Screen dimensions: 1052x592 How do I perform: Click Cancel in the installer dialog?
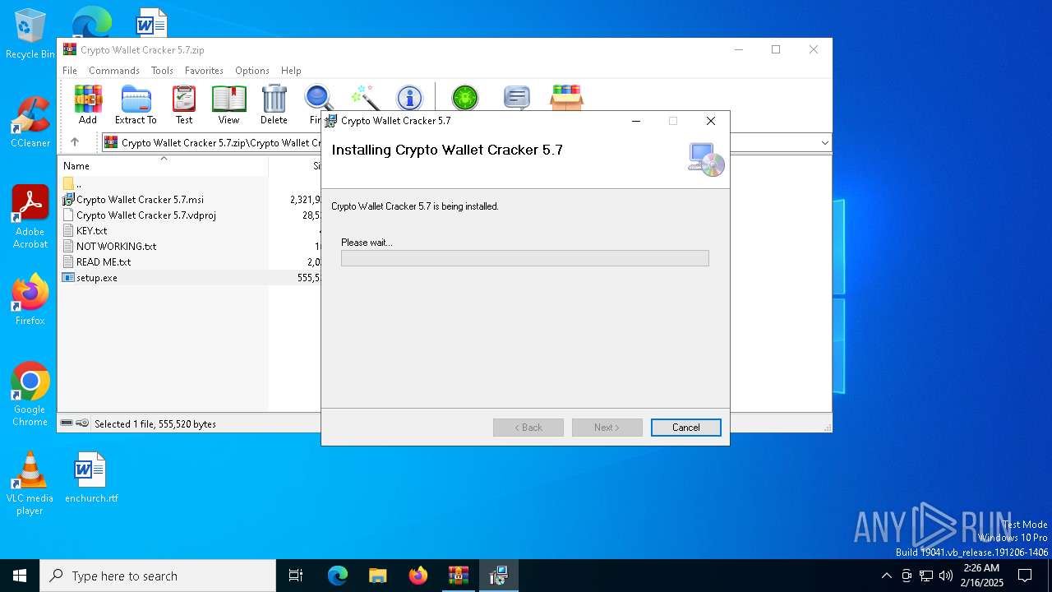tap(686, 428)
